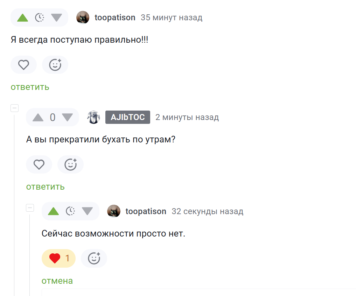Add emoji reaction to the latest reply
Screen dimensions: 356x296
tap(94, 259)
